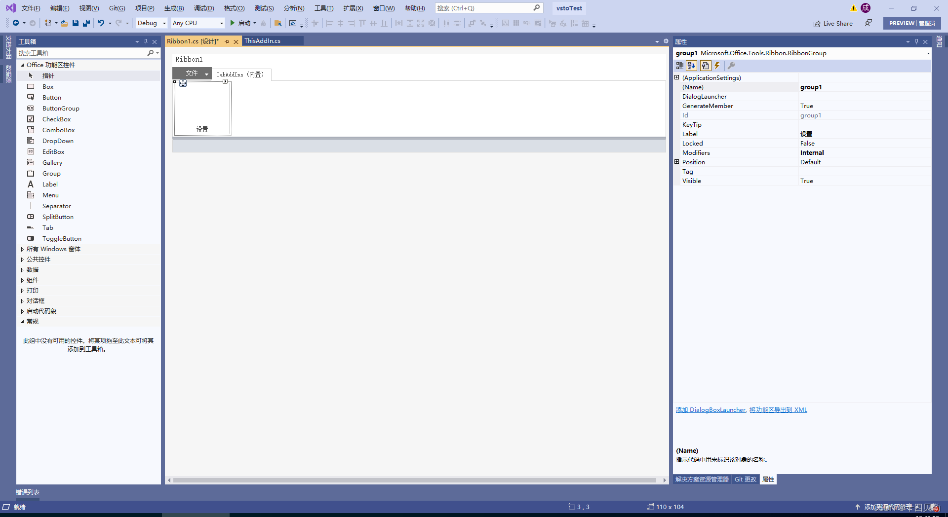Select the SplitButton control in toolbox
948x517 pixels.
pyautogui.click(x=89, y=217)
